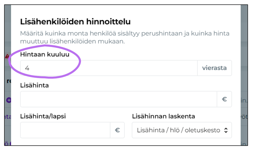Click the "vierasta" suffix label
Screen dimensions: 253x150
click(214, 68)
